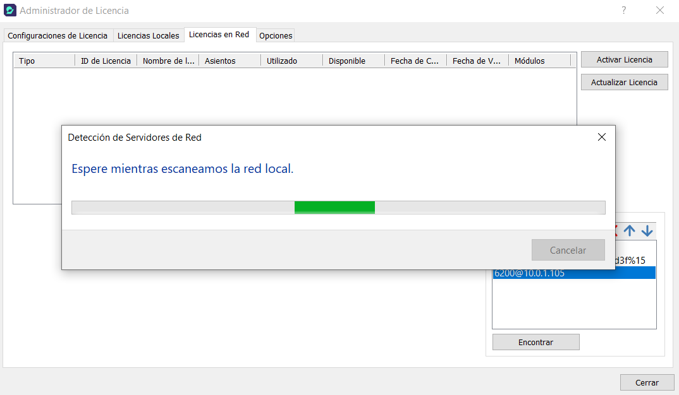Click the Actualizar Licencia button
This screenshot has width=679, height=395.
point(624,83)
